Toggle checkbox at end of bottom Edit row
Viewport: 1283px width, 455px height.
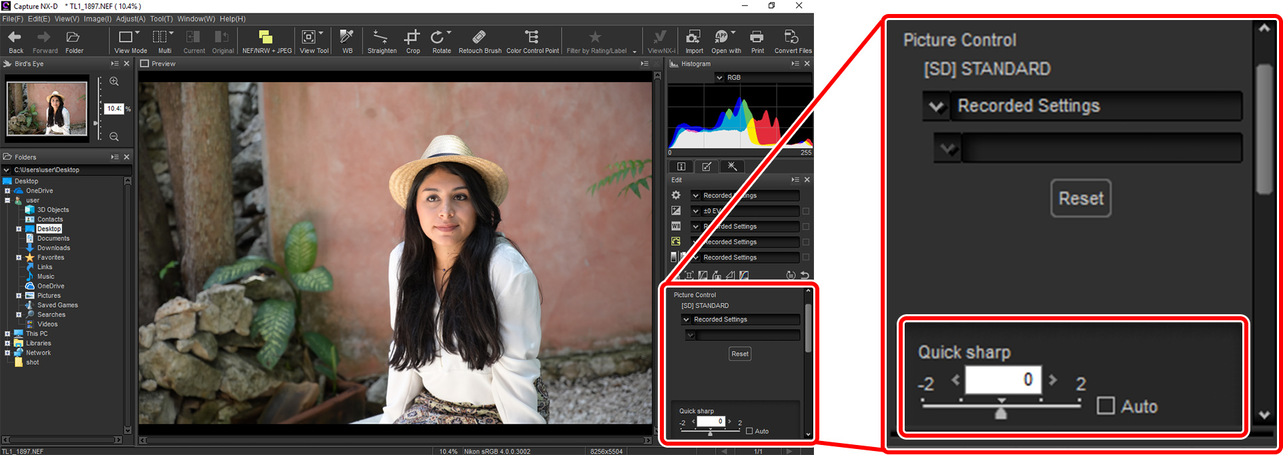(x=806, y=257)
